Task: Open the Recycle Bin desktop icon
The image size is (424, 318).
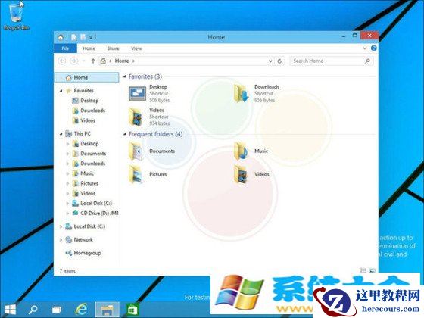Action: (x=16, y=16)
